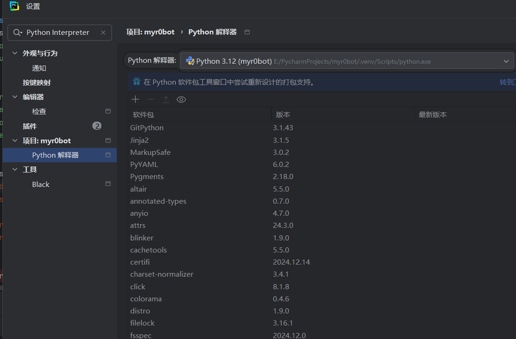516x339 pixels.
Task: Select the altair package row
Action: (x=322, y=189)
